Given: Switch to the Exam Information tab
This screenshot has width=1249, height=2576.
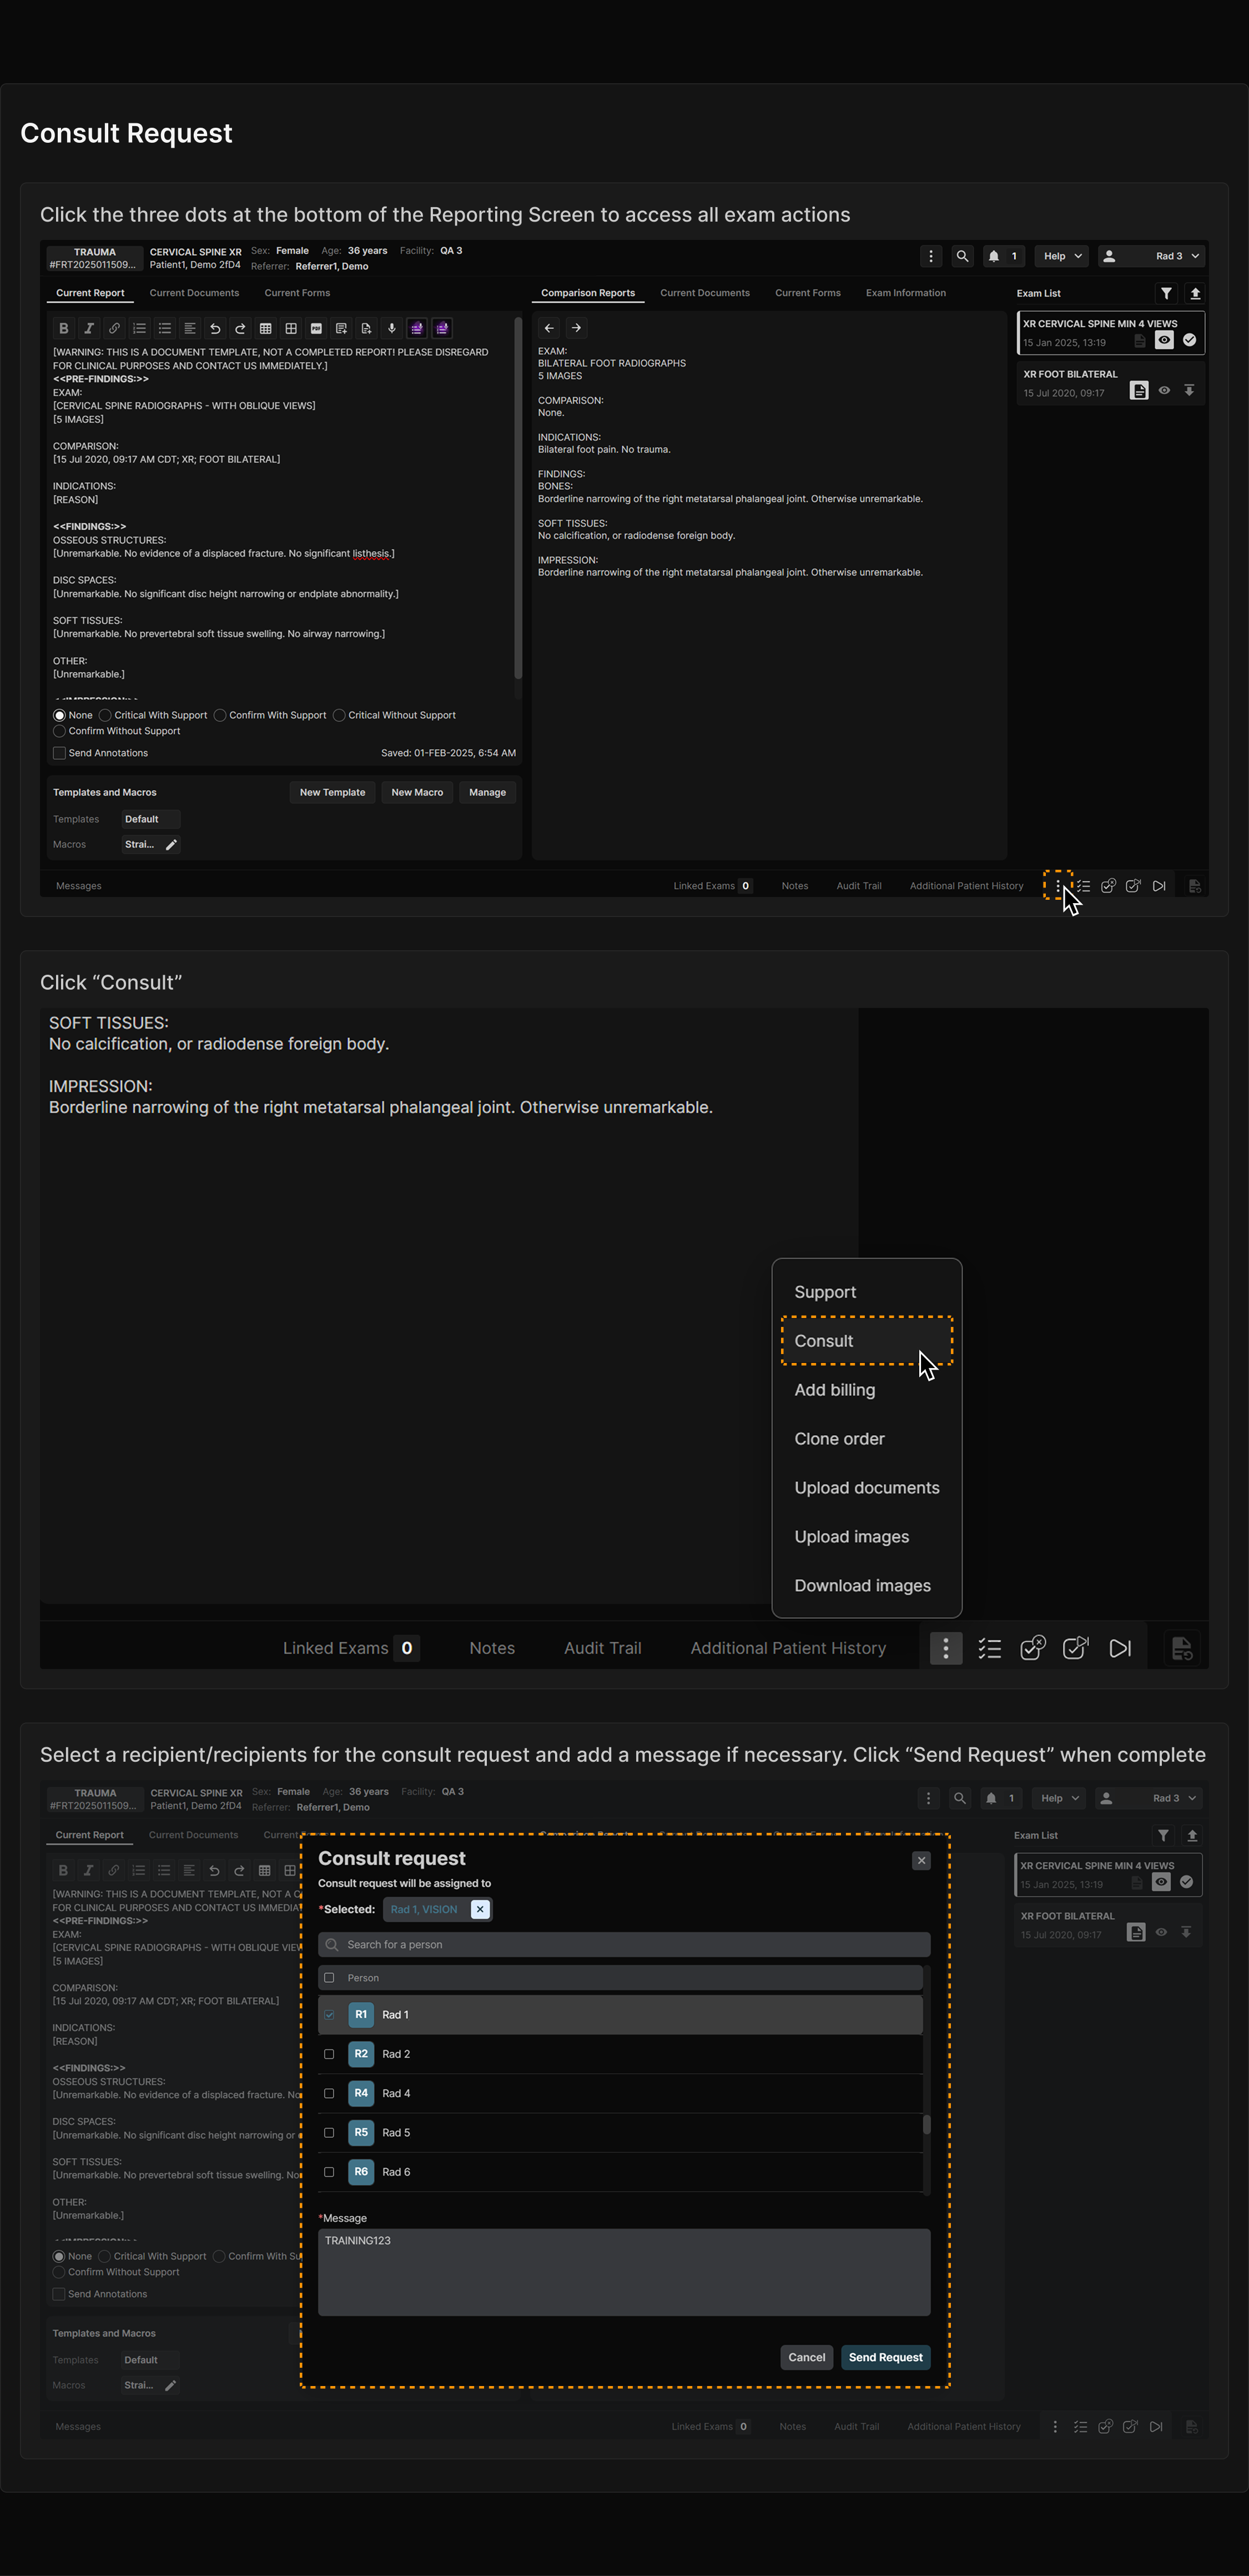Looking at the screenshot, I should pos(905,293).
